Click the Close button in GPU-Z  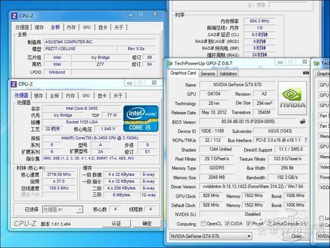coord(296,236)
